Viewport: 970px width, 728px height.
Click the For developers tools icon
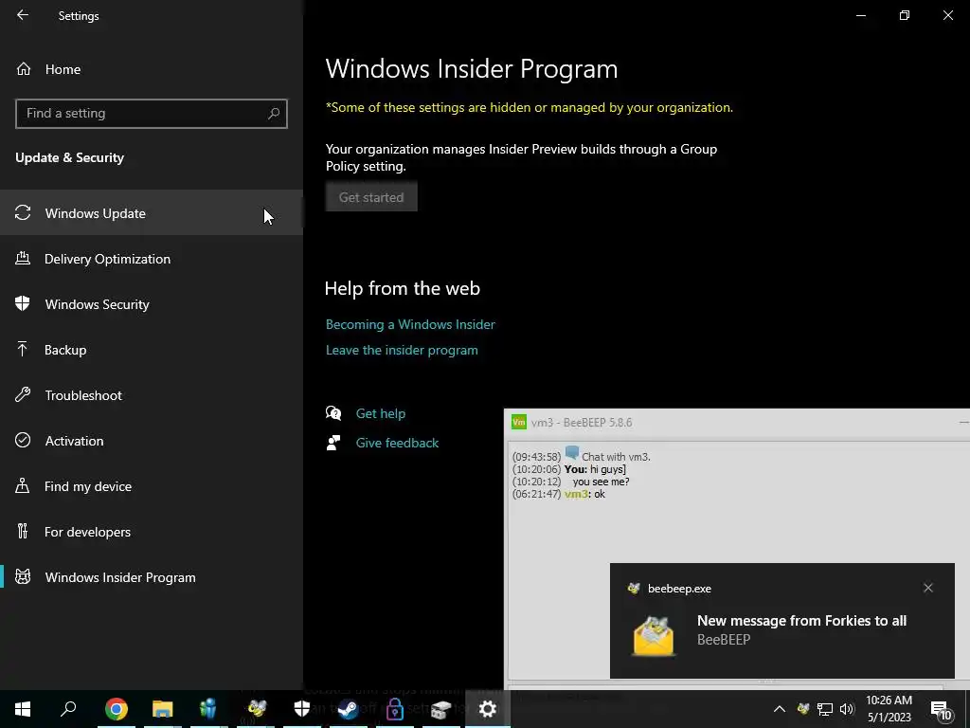click(x=23, y=531)
